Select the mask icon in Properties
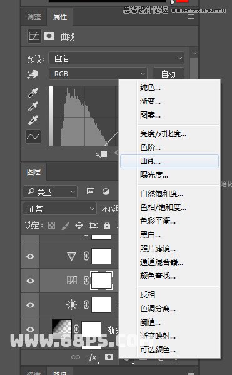This screenshot has width=232, height=375. (x=49, y=36)
